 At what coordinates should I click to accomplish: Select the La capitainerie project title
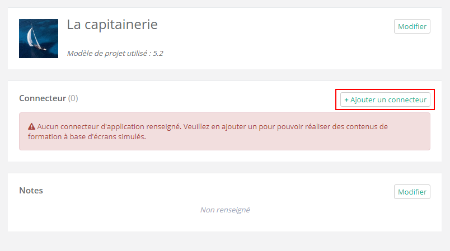pos(112,25)
